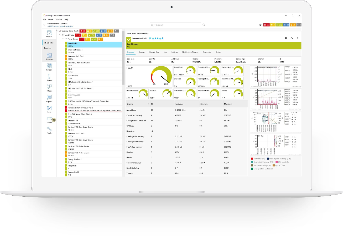Screen dimensions: 343x236
Task: Open the Tools section in the sidebar
Action: [49, 130]
